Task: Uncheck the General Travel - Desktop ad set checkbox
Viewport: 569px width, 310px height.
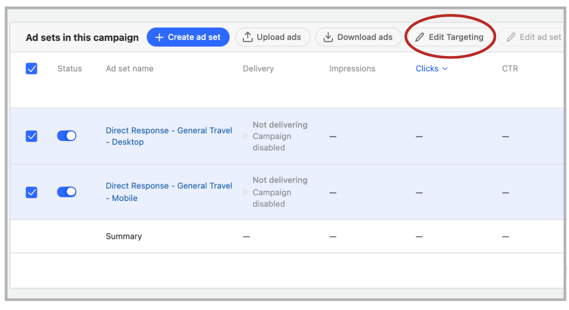Action: [x=31, y=136]
